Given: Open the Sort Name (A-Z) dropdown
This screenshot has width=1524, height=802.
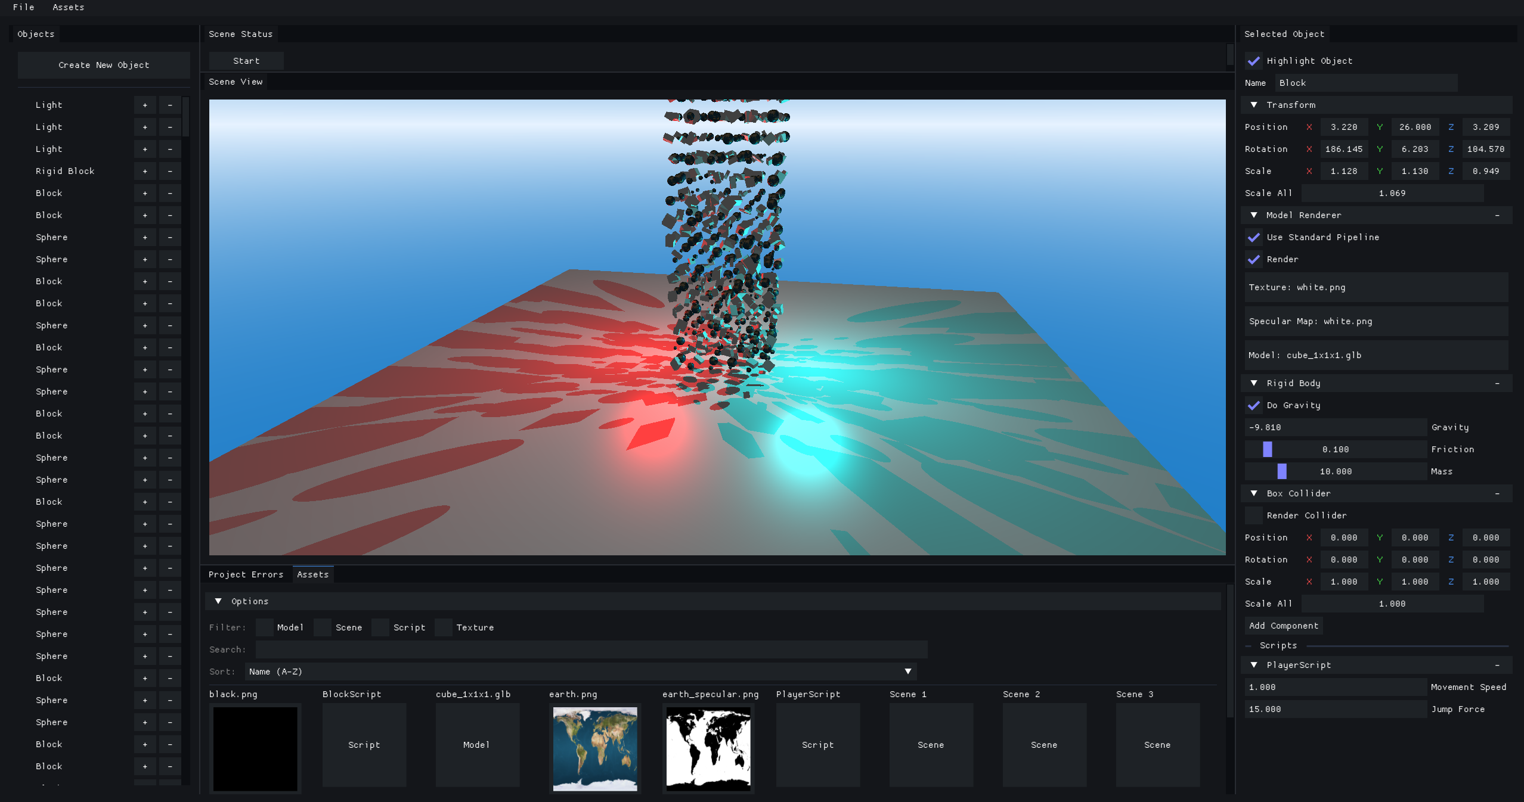Looking at the screenshot, I should 580,672.
